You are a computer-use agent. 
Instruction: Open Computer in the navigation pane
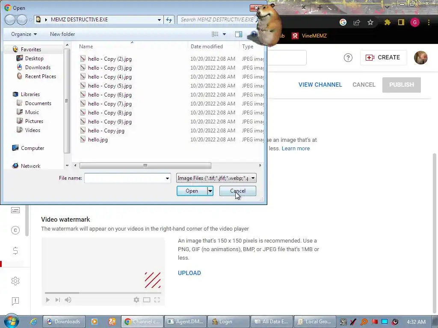pyautogui.click(x=33, y=148)
